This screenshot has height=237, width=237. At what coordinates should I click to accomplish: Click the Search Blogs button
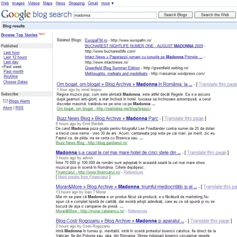[x=175, y=15]
